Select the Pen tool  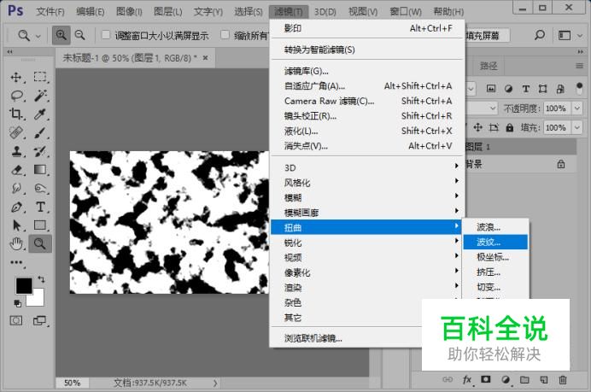16,207
